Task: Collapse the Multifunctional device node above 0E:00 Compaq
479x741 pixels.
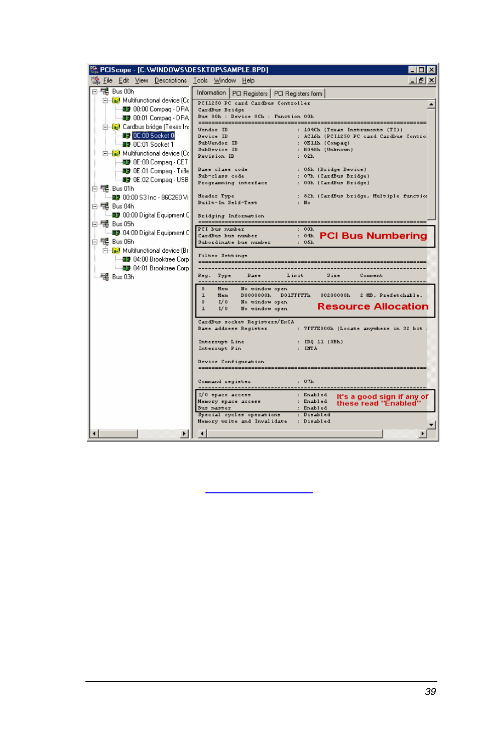Action: (105, 153)
